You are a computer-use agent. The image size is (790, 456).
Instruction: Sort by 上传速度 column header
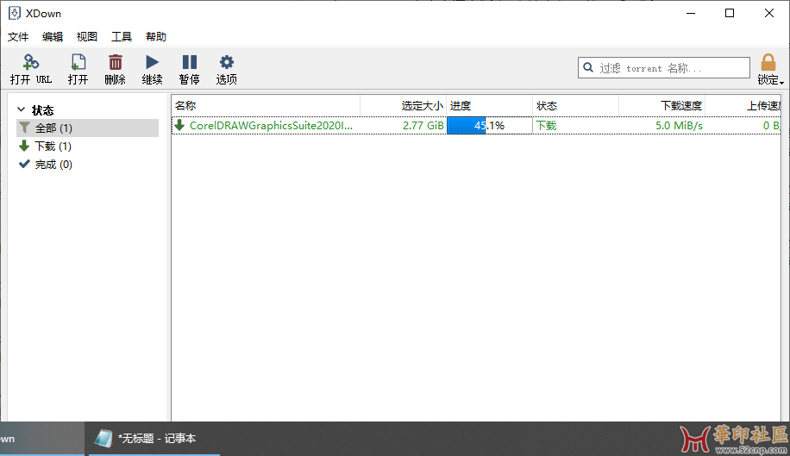pyautogui.click(x=743, y=106)
